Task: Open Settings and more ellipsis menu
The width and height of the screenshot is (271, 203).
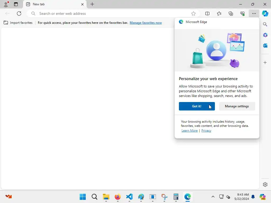Action: pyautogui.click(x=254, y=13)
